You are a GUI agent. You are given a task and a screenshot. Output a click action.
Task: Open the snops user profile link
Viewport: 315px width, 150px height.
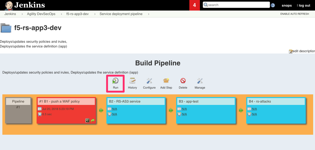pos(287,6)
